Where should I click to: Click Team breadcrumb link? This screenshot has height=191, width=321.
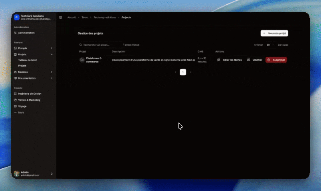(85, 18)
